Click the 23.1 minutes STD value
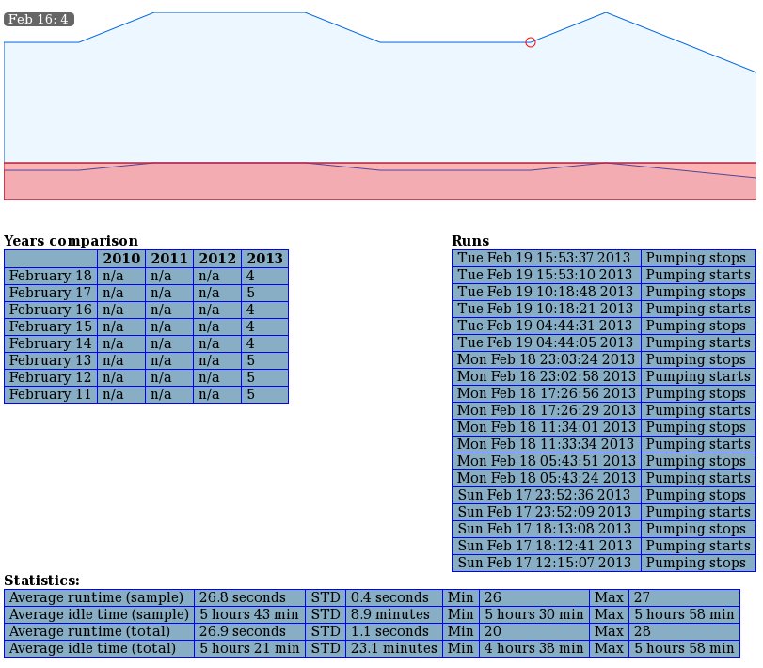Image resolution: width=763 pixels, height=668 pixels. click(394, 648)
